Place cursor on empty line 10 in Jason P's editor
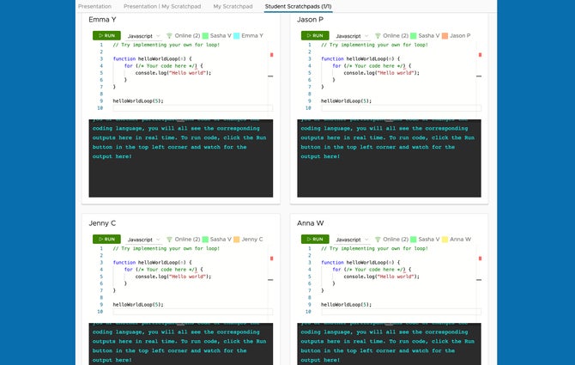The height and width of the screenshot is (365, 575). tap(401, 108)
